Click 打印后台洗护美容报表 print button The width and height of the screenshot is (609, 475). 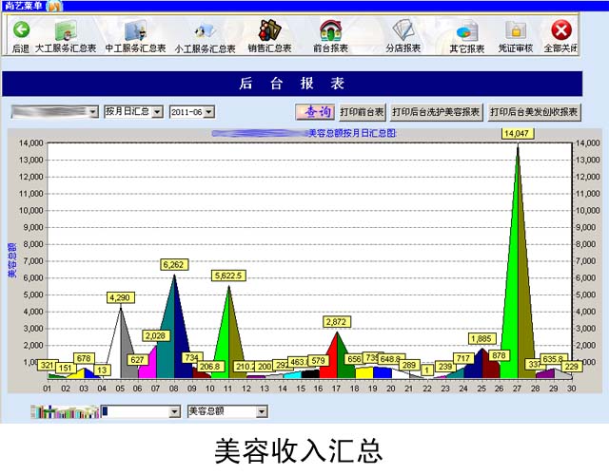point(437,112)
